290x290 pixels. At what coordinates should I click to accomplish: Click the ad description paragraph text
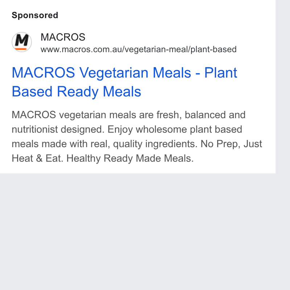coord(137,137)
